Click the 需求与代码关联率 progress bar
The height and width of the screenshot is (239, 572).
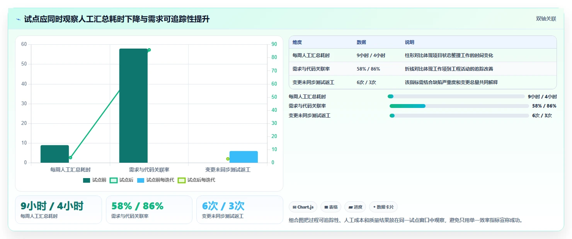(459, 106)
